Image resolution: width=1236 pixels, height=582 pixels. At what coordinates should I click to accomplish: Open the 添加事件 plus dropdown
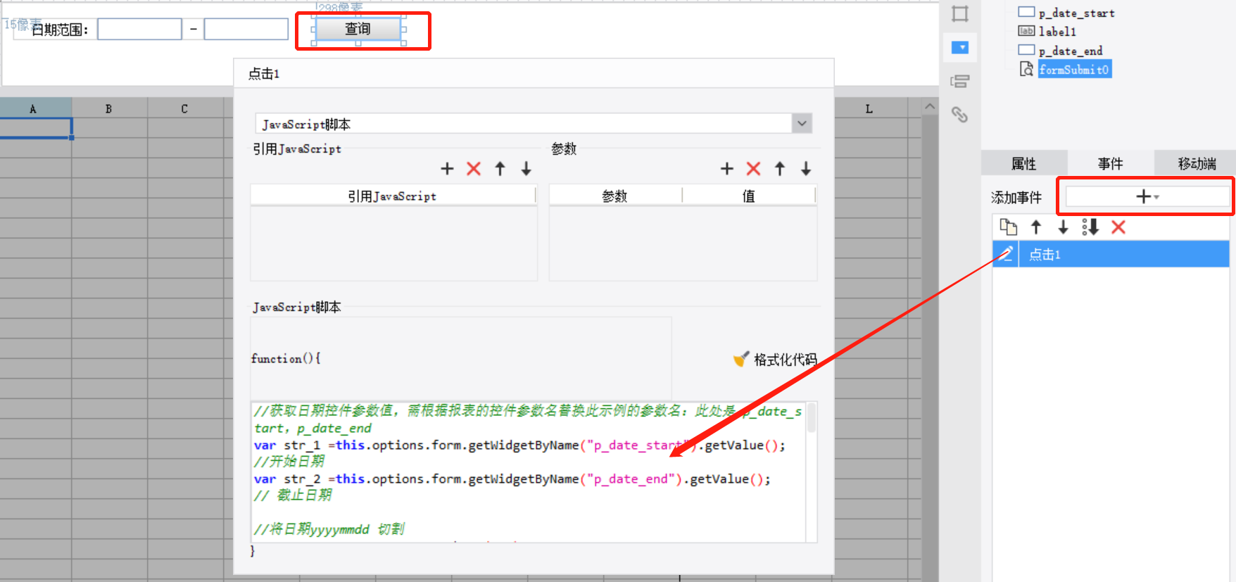pyautogui.click(x=1147, y=197)
